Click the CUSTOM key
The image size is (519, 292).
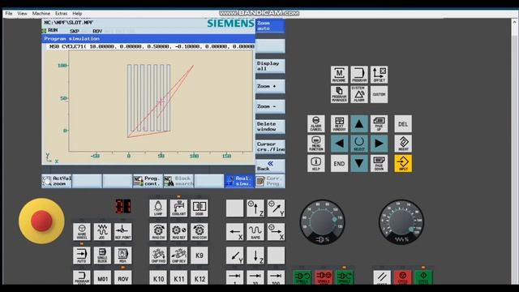coord(379,94)
